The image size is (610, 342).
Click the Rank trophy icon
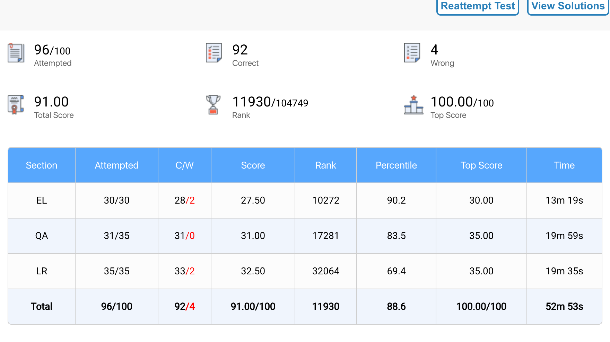[x=213, y=105]
